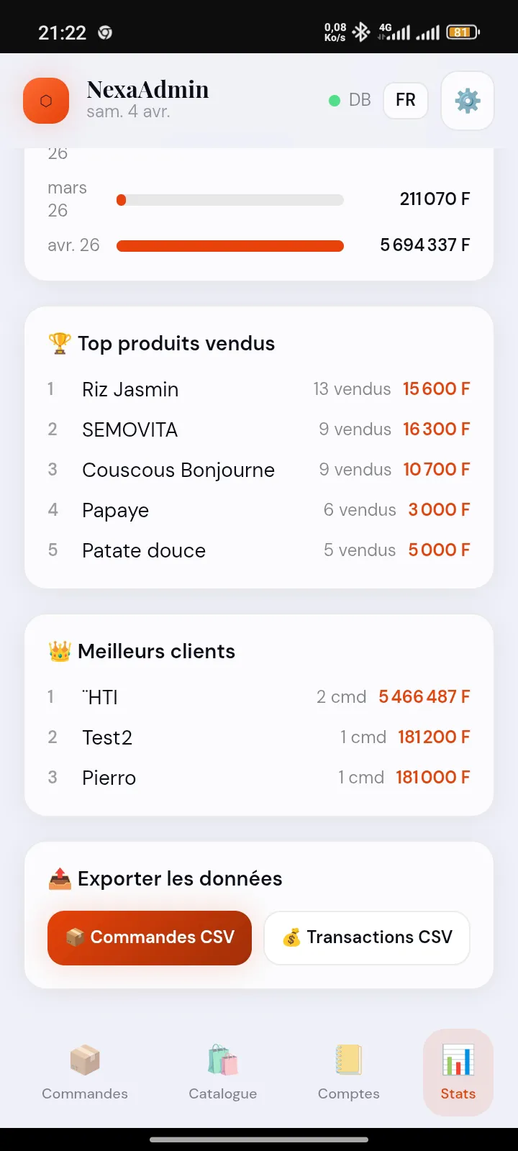Image resolution: width=518 pixels, height=1151 pixels.
Task: Tap the export icon beside Exporter les données
Action: (60, 878)
